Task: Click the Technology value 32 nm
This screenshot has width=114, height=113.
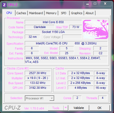Action: tap(32, 37)
